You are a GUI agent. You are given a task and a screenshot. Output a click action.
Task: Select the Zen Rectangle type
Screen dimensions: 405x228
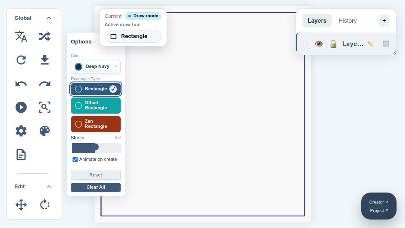pos(96,124)
